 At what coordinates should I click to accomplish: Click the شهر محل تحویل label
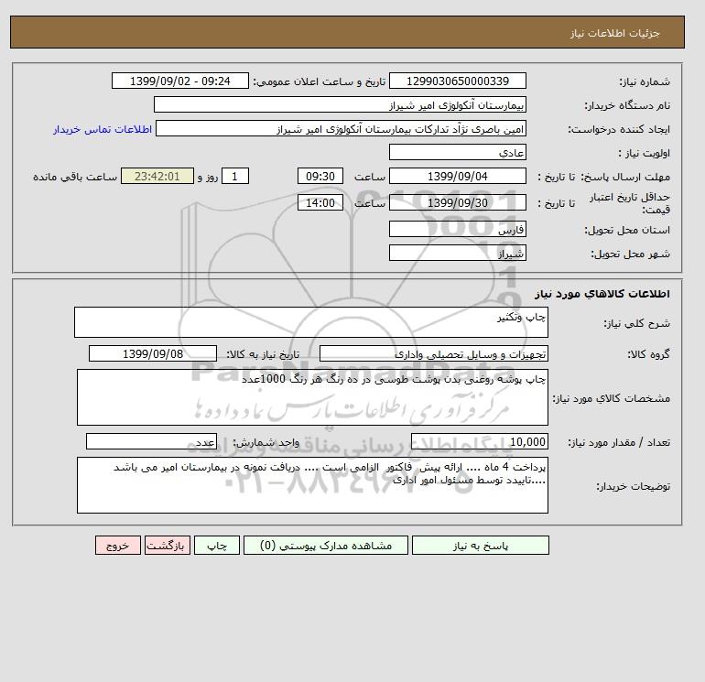click(630, 254)
